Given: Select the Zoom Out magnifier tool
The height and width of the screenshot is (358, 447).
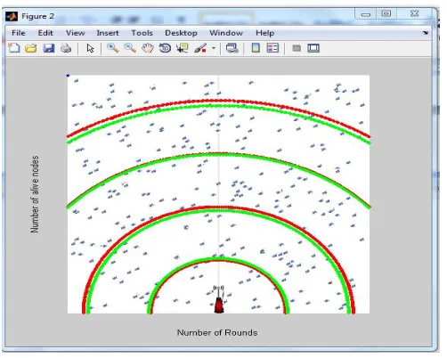Looking at the screenshot, I should (x=130, y=48).
